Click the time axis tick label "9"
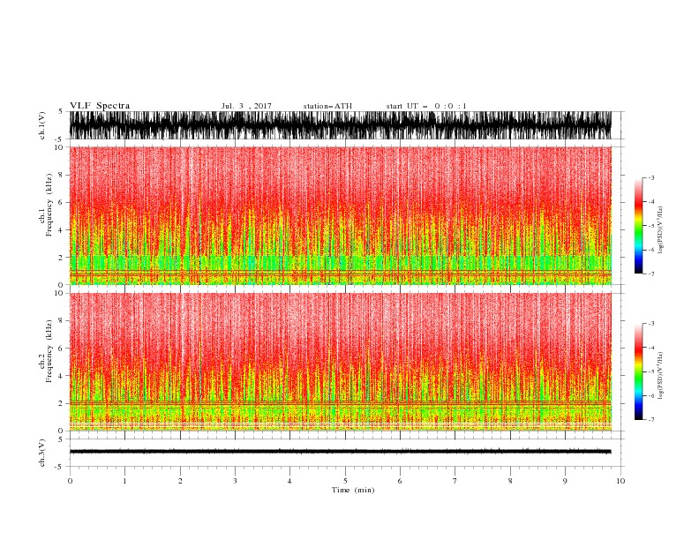 [565, 481]
